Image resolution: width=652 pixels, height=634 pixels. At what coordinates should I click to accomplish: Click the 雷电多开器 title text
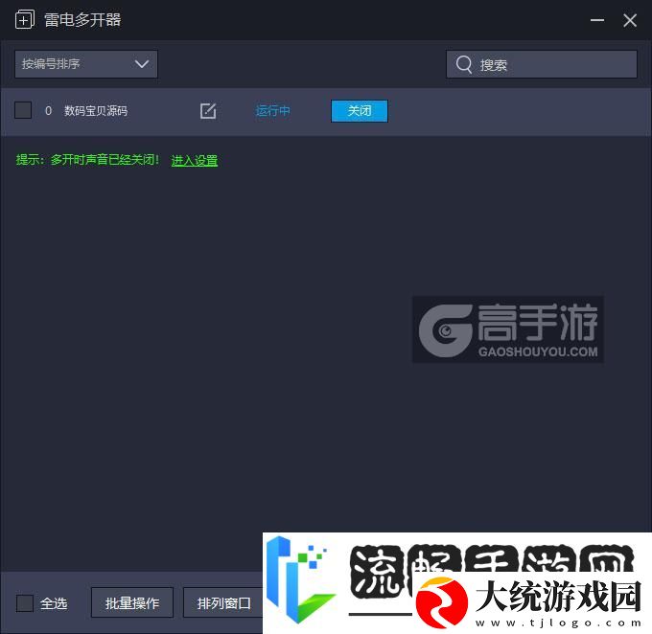coord(82,20)
